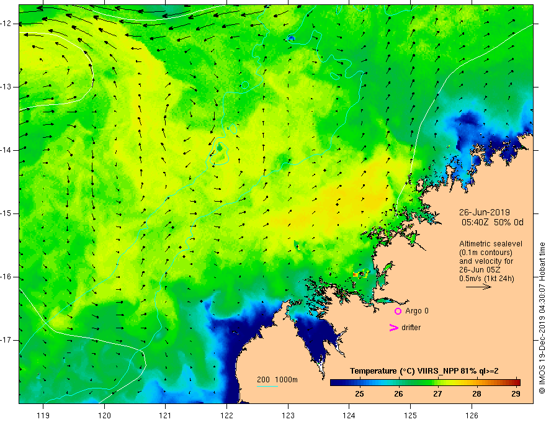Viewport: 546px width, 422px height.
Task: Click the 26-Jun 05Z text
Action: [x=478, y=270]
